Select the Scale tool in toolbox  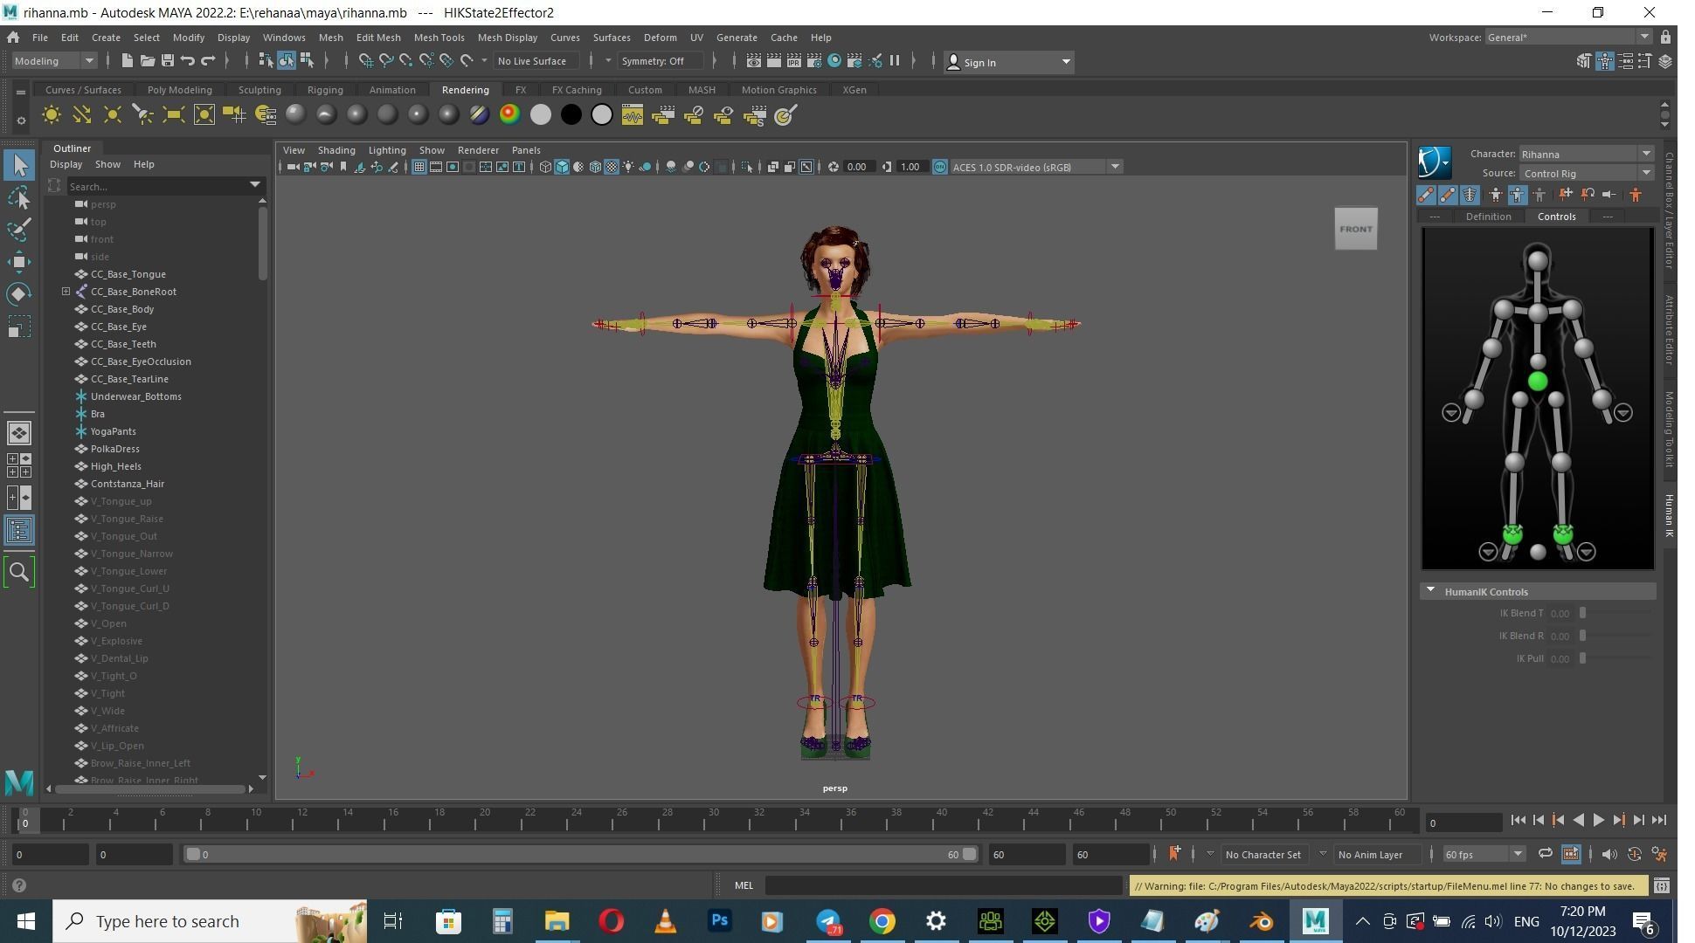point(19,327)
